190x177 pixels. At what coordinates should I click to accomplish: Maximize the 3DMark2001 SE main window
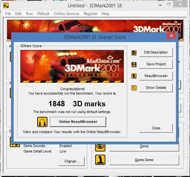click(x=169, y=4)
